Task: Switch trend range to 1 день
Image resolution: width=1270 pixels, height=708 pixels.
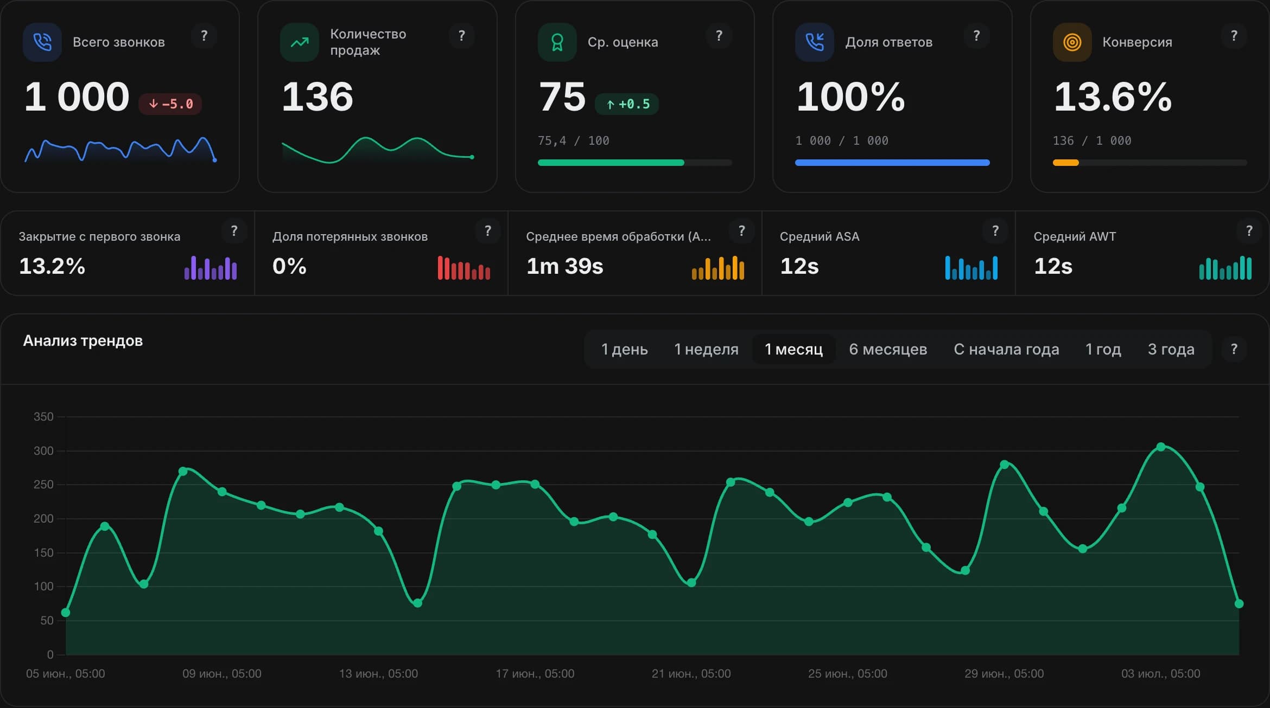Action: 624,349
